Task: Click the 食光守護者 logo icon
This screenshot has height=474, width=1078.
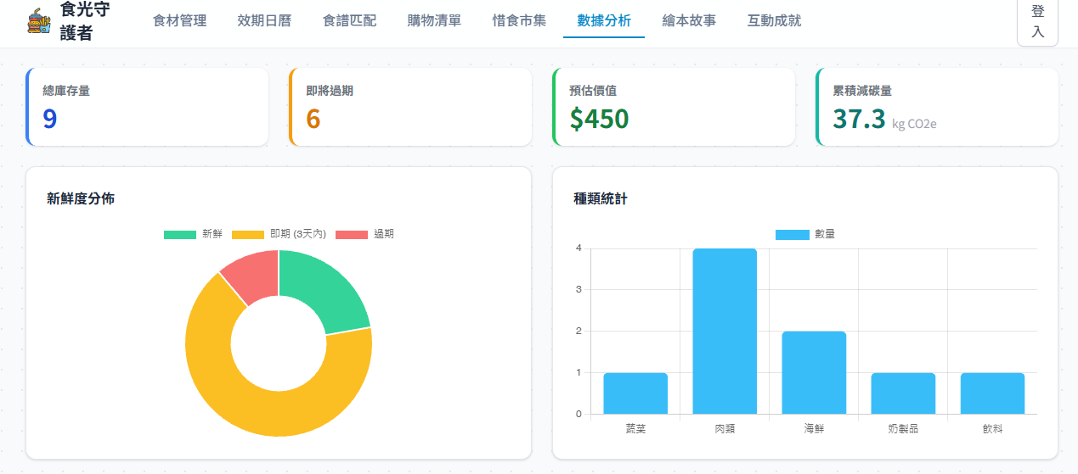Action: coord(39,21)
